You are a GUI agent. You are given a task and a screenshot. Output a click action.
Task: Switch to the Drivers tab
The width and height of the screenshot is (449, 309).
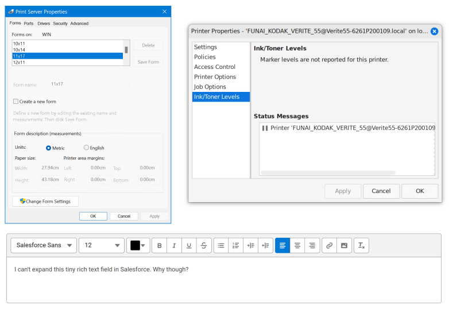point(44,24)
